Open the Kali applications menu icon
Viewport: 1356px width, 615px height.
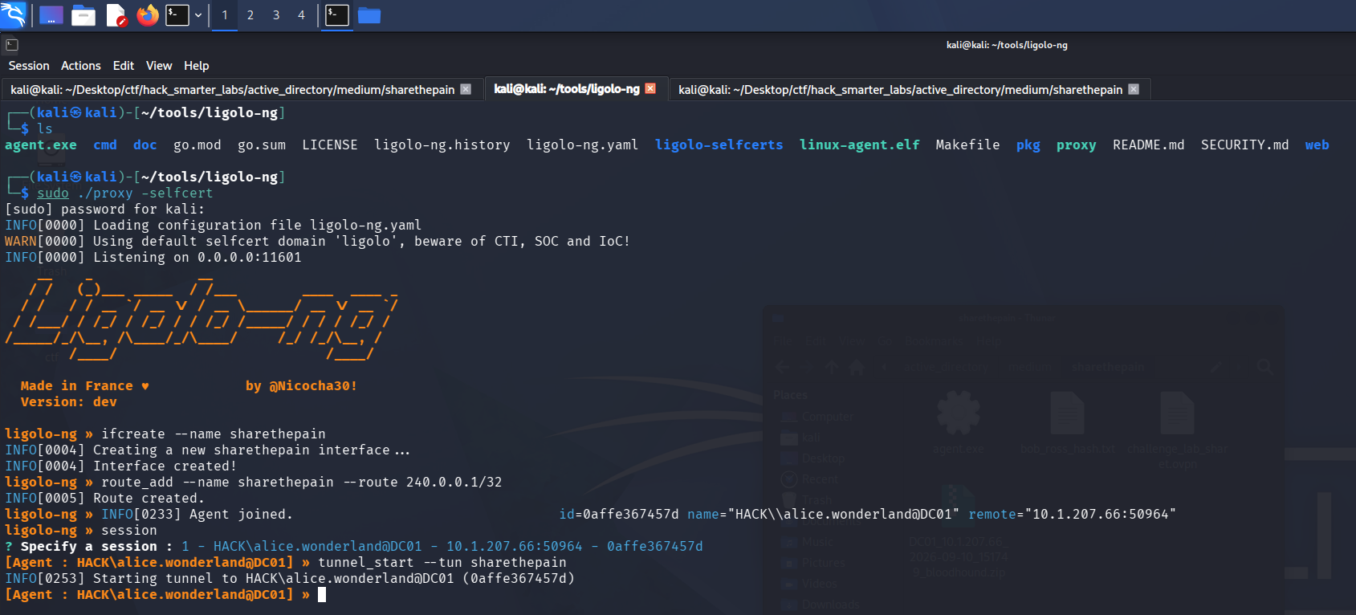coord(13,14)
